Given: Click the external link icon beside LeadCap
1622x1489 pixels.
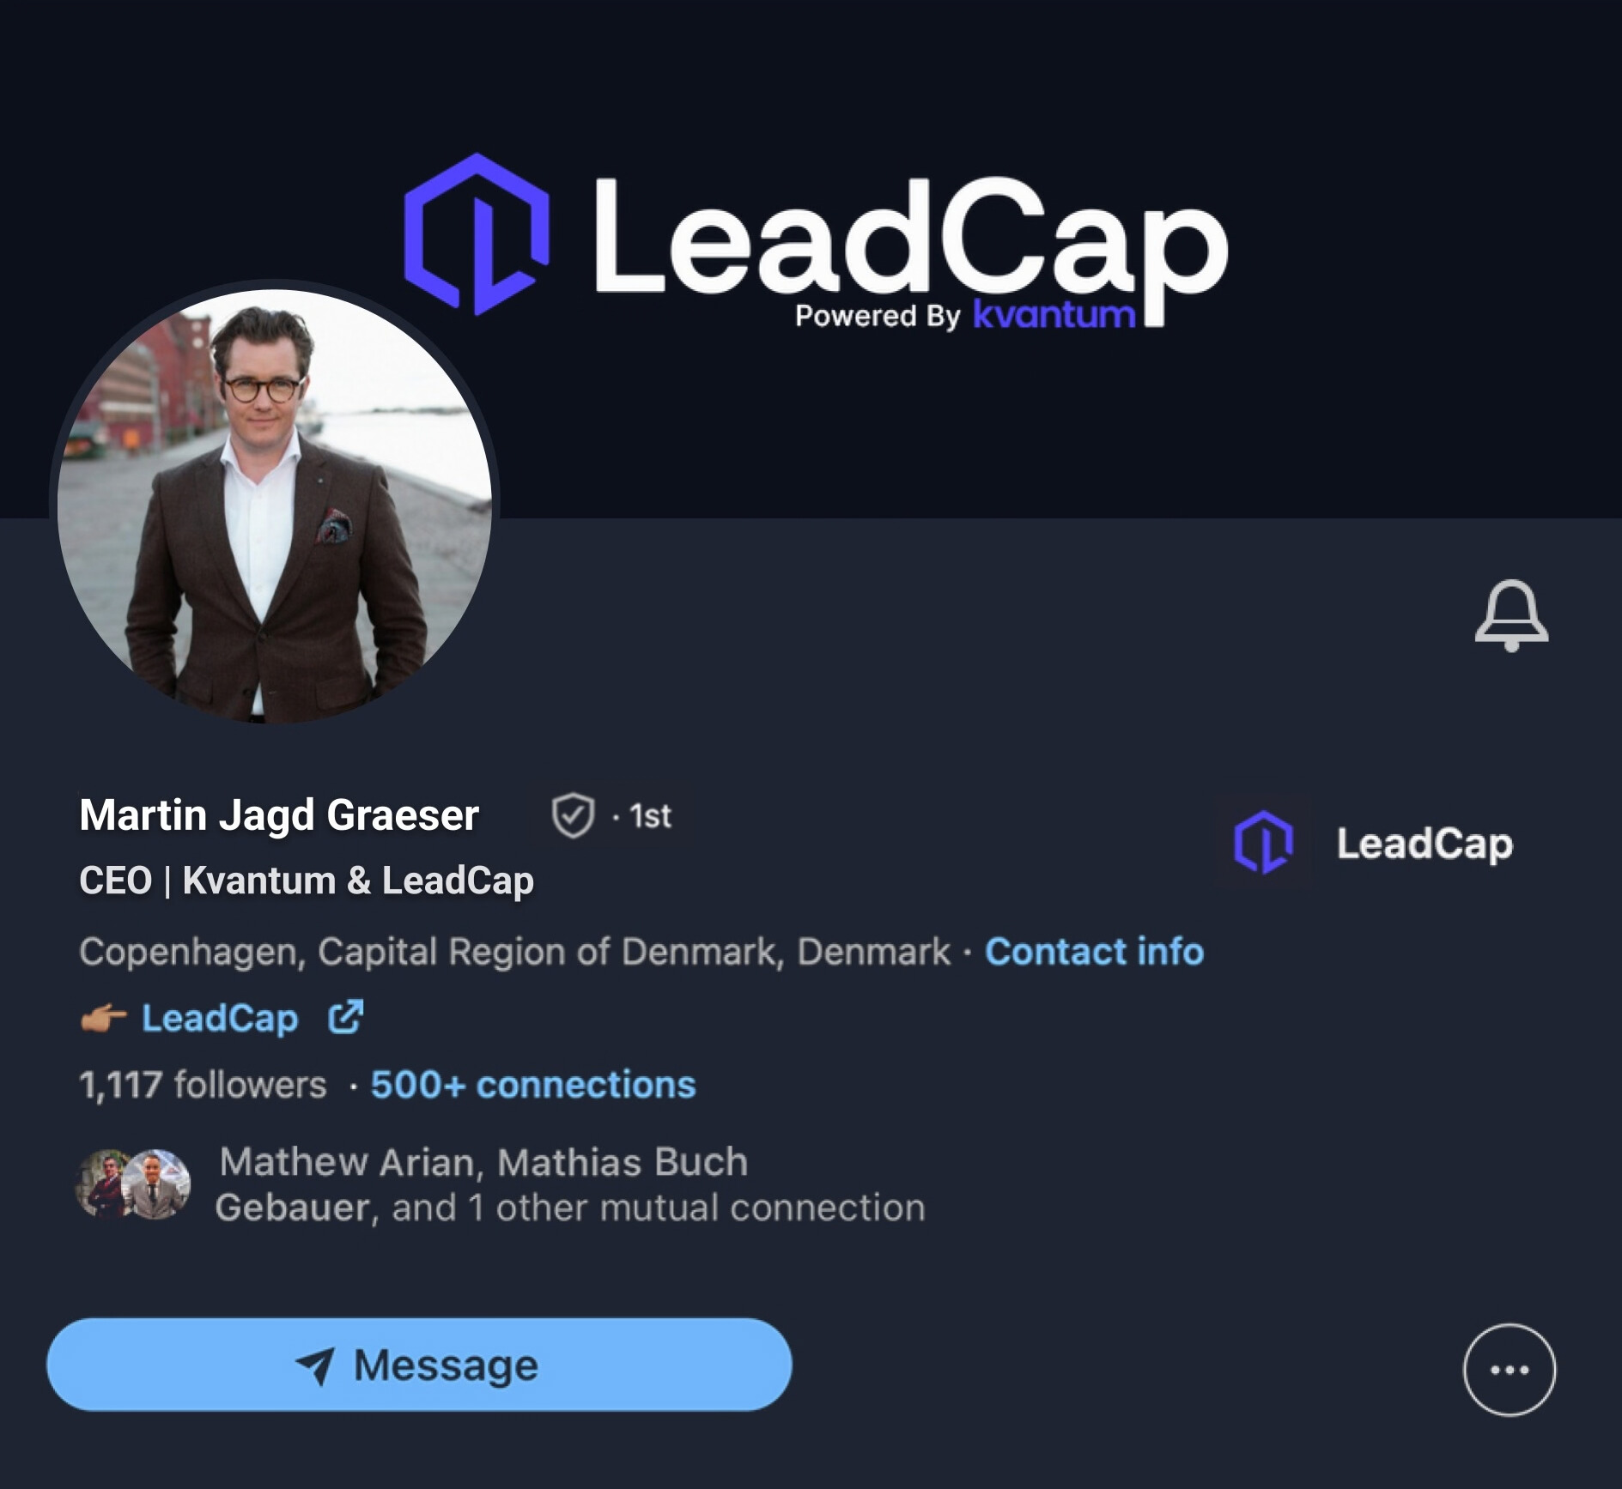Looking at the screenshot, I should (346, 1017).
